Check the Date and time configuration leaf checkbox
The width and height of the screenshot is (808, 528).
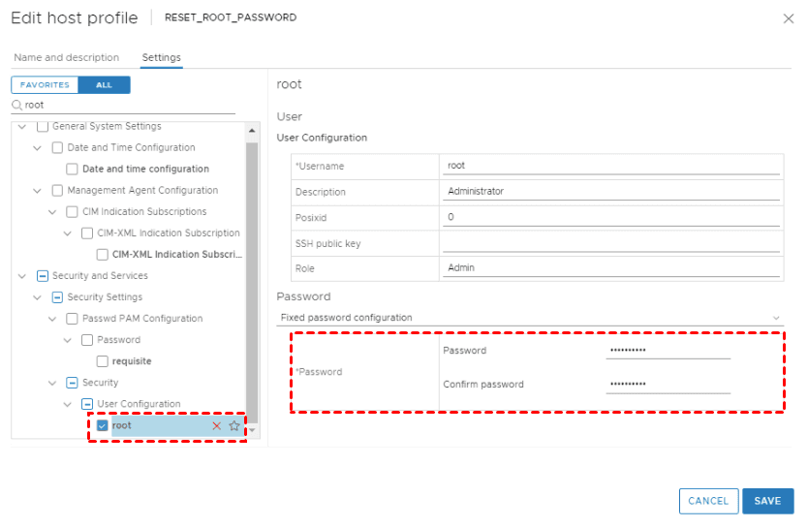[72, 169]
